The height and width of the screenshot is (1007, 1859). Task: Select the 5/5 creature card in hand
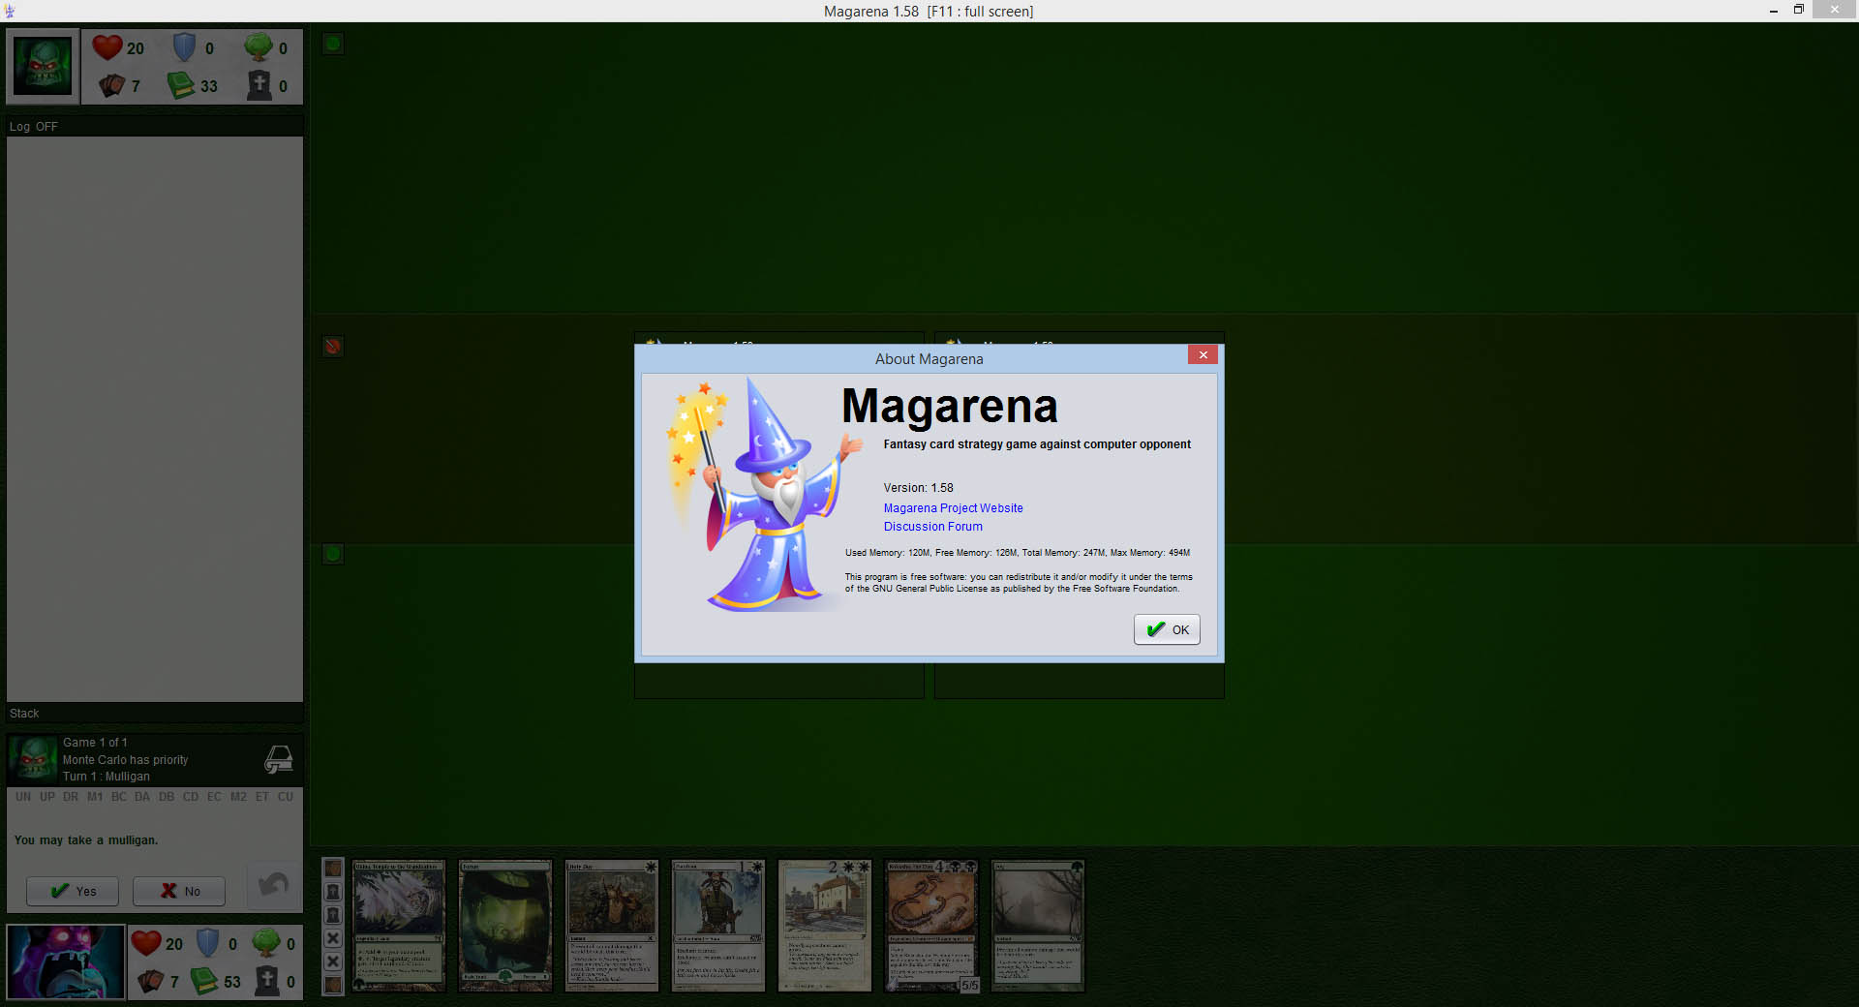pos(930,926)
